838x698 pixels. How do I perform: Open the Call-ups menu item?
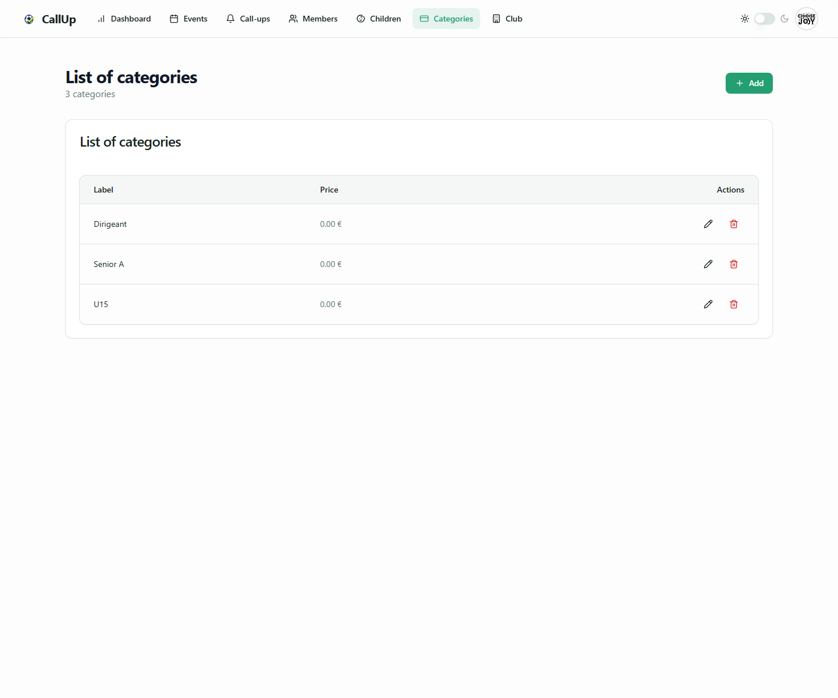click(x=248, y=19)
